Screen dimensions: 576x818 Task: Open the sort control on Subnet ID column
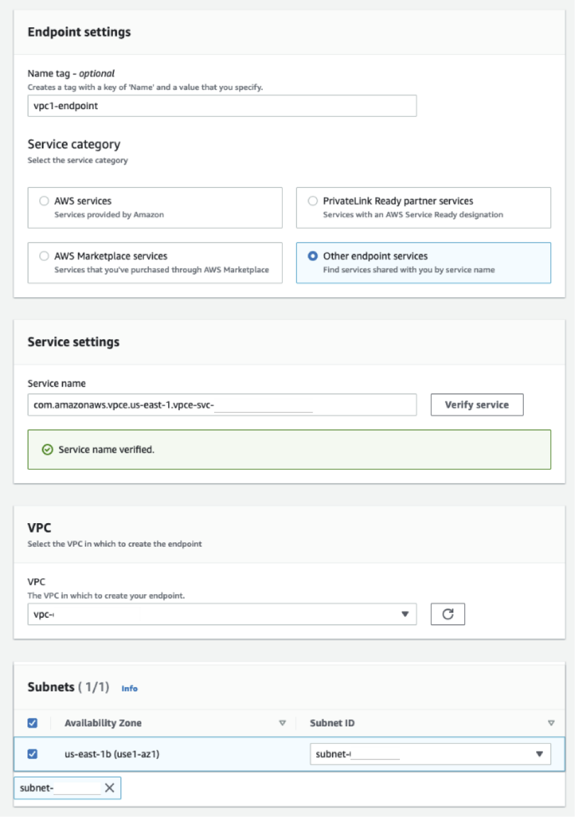coord(551,723)
